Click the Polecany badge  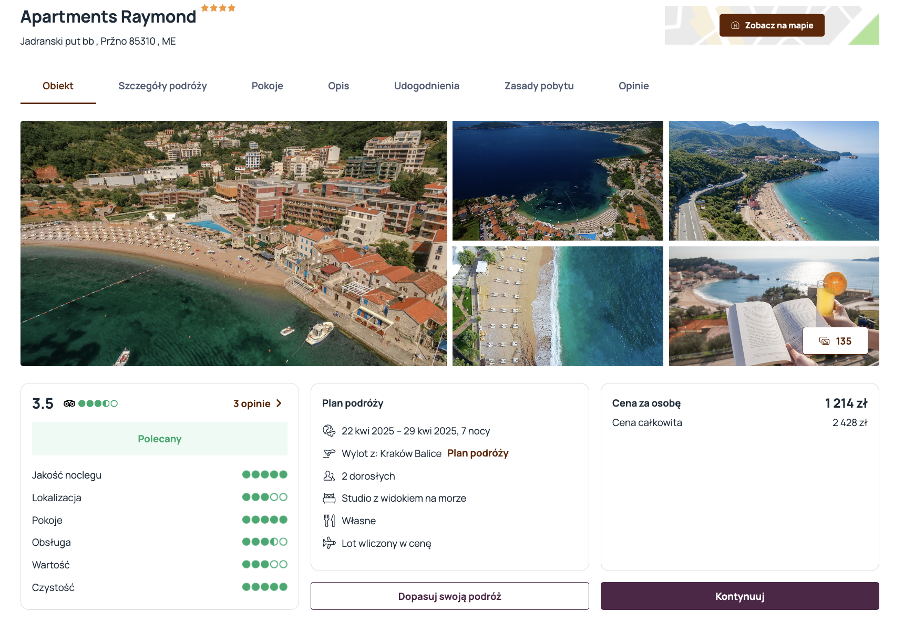tap(160, 439)
